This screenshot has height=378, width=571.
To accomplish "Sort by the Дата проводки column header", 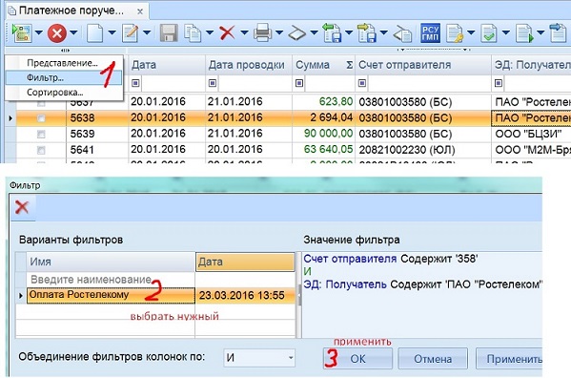I will pos(249,65).
